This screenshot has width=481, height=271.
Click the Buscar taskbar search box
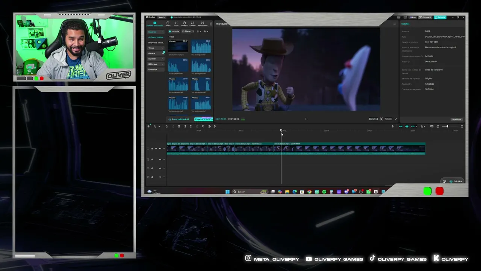pos(251,192)
